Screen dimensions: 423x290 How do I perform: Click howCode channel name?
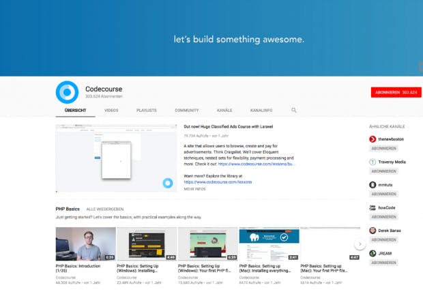pos(387,207)
